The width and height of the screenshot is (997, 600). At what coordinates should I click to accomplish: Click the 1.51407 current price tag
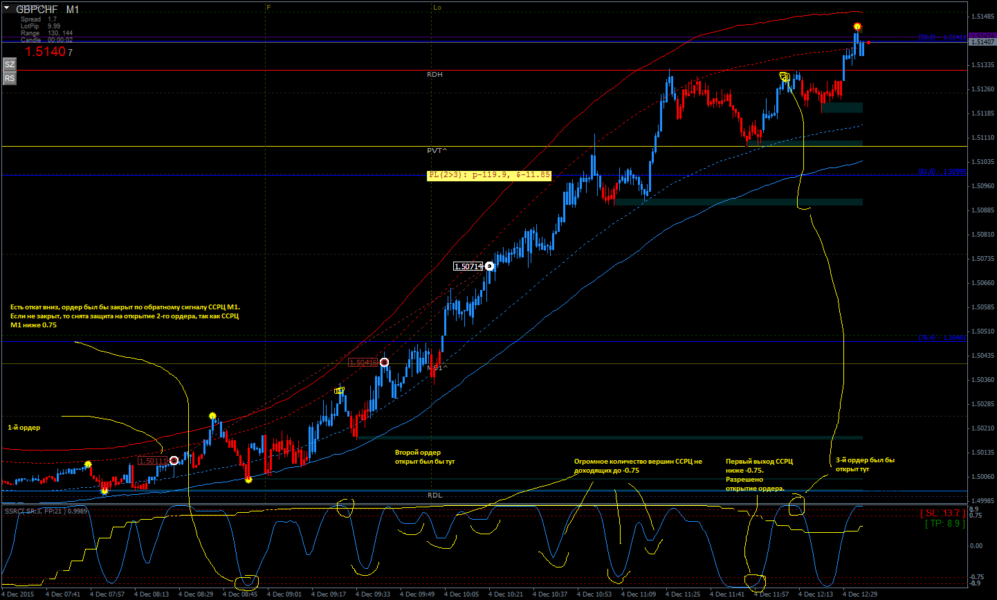(982, 42)
